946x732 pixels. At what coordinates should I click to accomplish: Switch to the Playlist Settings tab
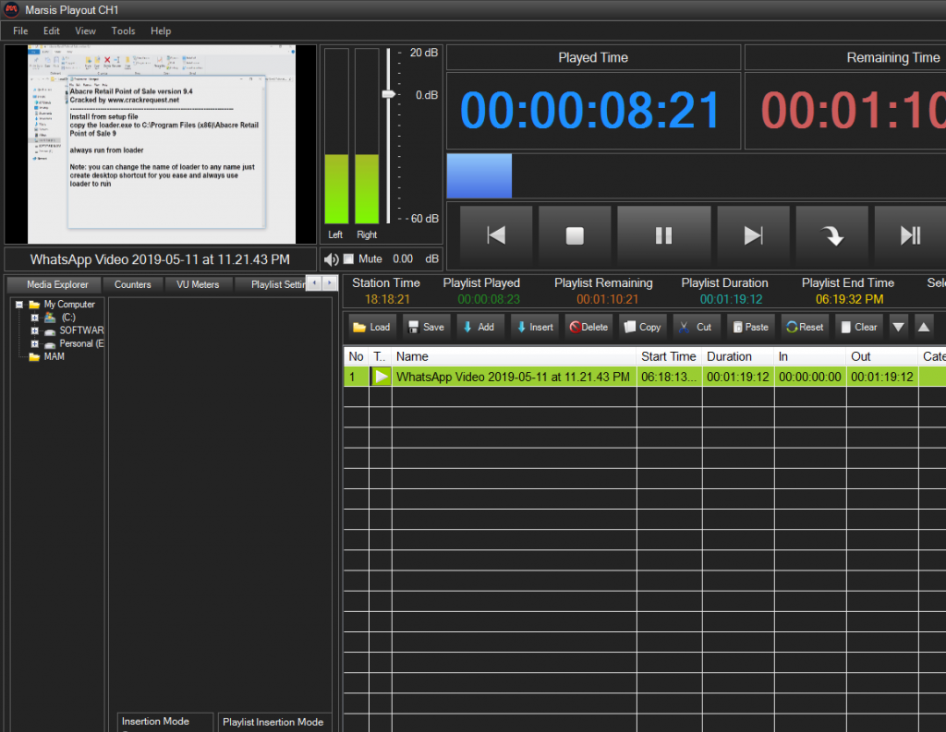point(272,284)
